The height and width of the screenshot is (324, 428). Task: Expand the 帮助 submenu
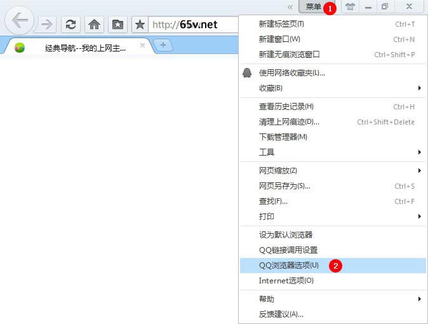coord(333,299)
